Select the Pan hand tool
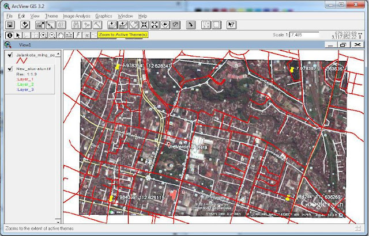This screenshot has width=369, height=236. [x=61, y=35]
